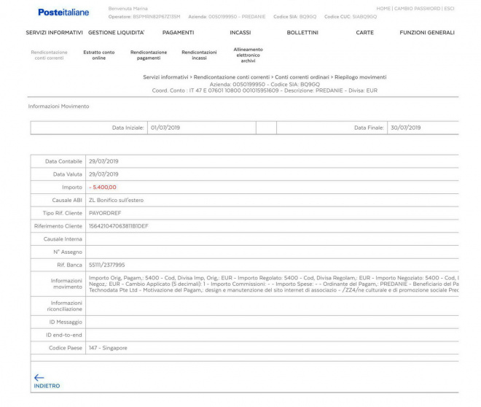Open the SERVIZI INFORMATIVI menu

[x=54, y=33]
